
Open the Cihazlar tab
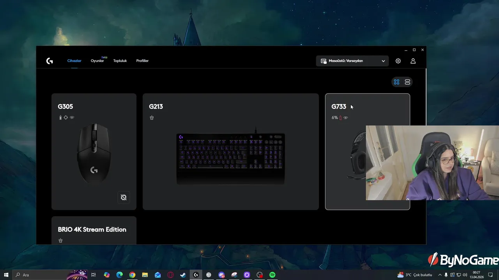click(74, 61)
